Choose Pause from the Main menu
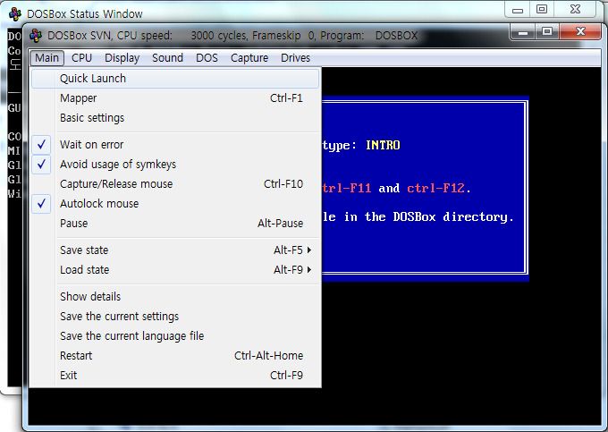608x432 pixels. pyautogui.click(x=175, y=224)
